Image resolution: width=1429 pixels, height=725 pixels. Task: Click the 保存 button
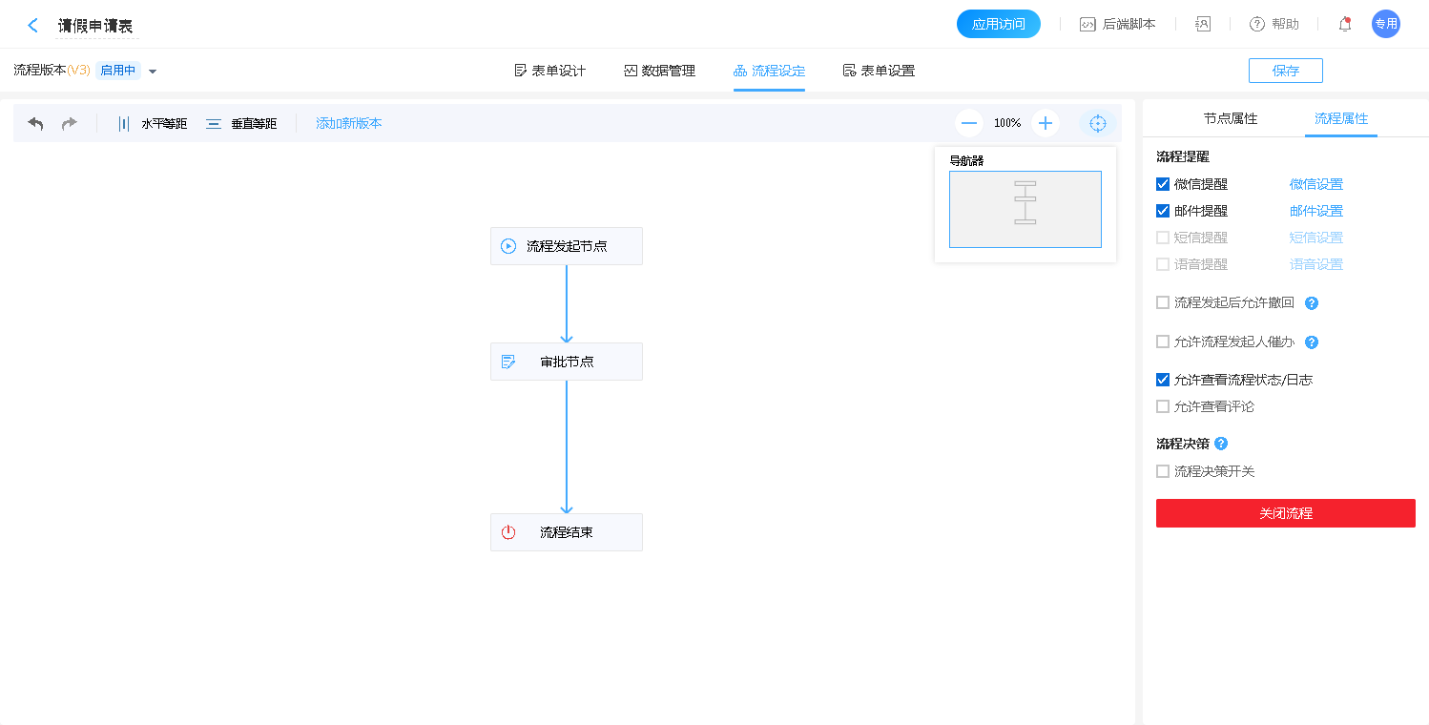click(x=1285, y=71)
